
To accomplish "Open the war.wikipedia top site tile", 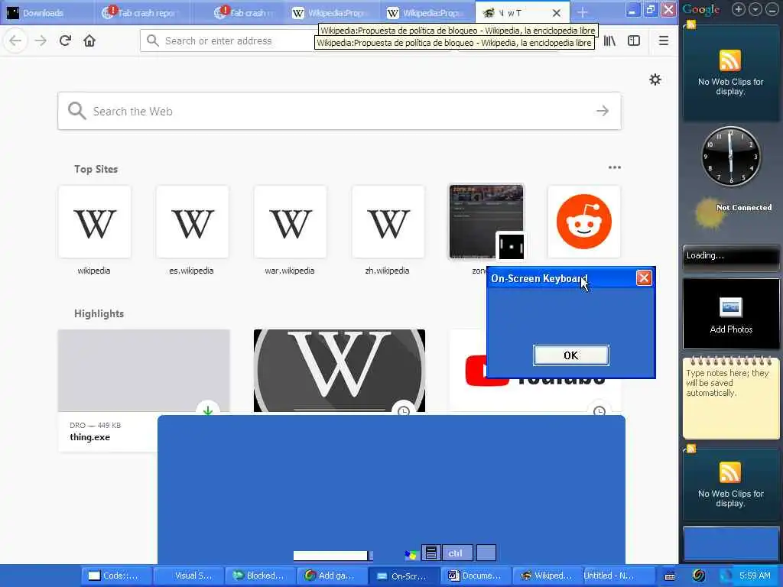I will point(290,222).
